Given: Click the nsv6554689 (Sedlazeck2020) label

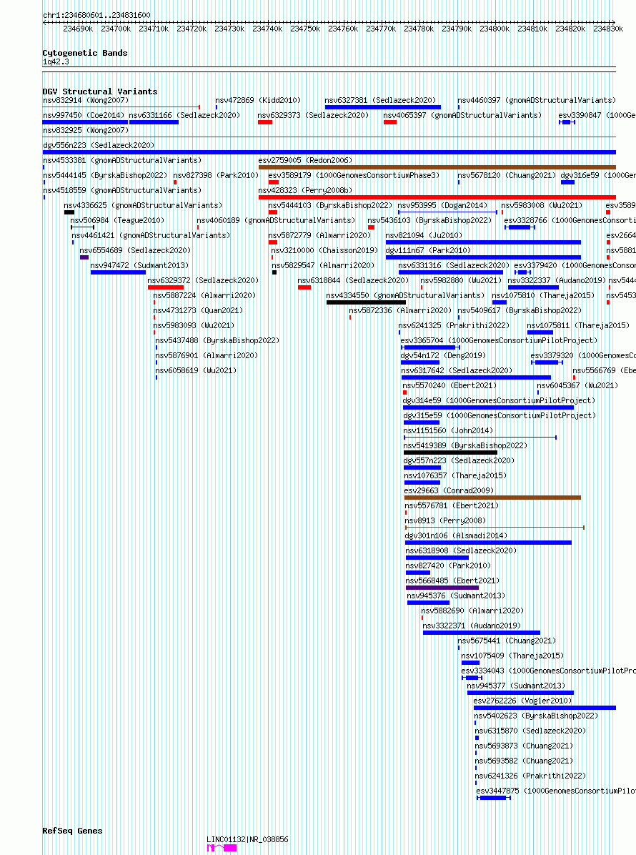Looking at the screenshot, I should click(135, 250).
